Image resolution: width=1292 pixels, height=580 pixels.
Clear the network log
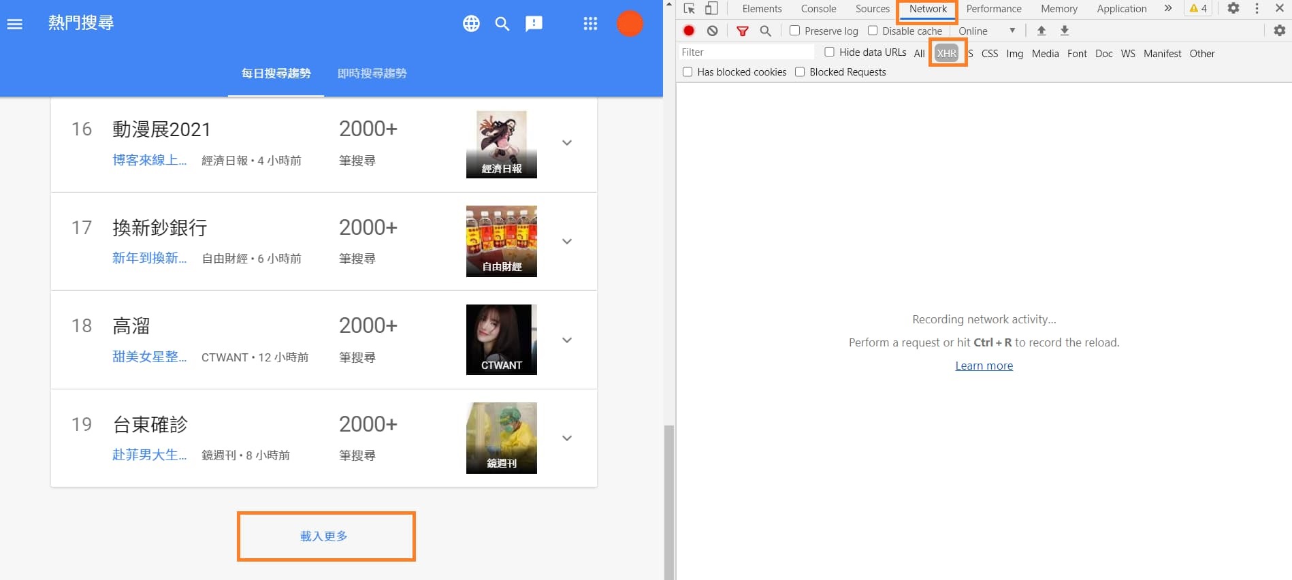click(712, 31)
